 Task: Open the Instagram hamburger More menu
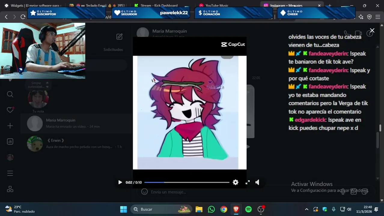coord(10,173)
